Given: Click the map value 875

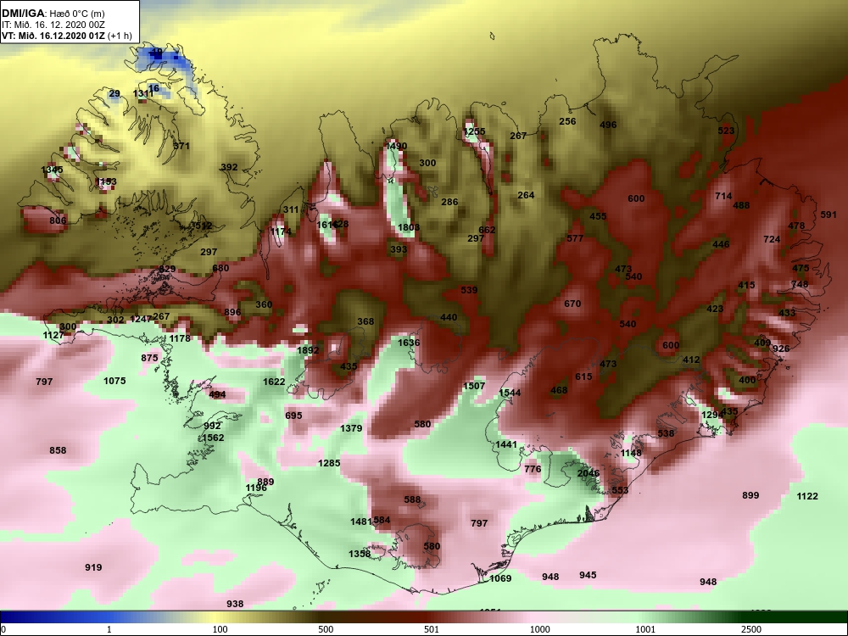Looking at the screenshot, I should click(x=149, y=358).
